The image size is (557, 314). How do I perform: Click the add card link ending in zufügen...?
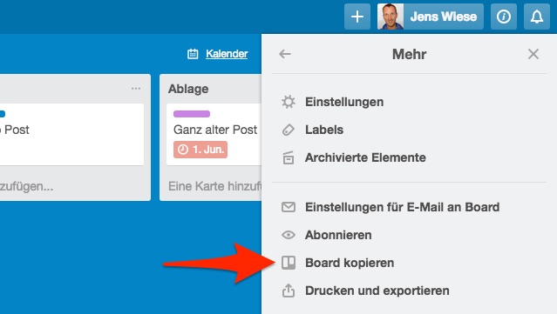point(27,186)
